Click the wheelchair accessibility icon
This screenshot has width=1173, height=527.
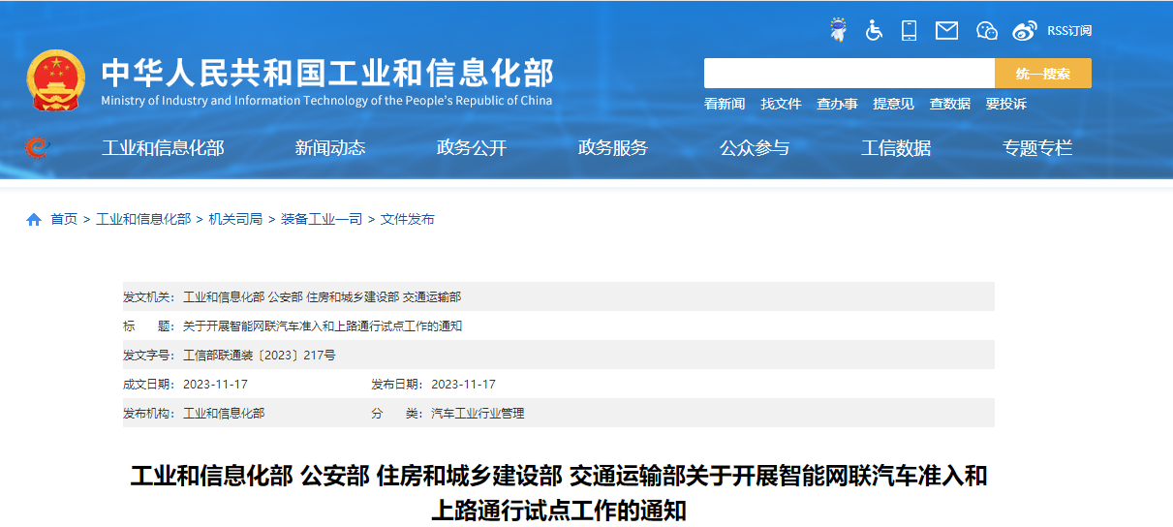[874, 30]
